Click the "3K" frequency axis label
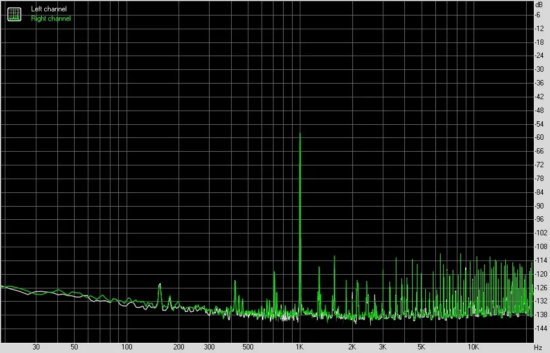Image resolution: width=550 pixels, height=353 pixels. click(382, 347)
